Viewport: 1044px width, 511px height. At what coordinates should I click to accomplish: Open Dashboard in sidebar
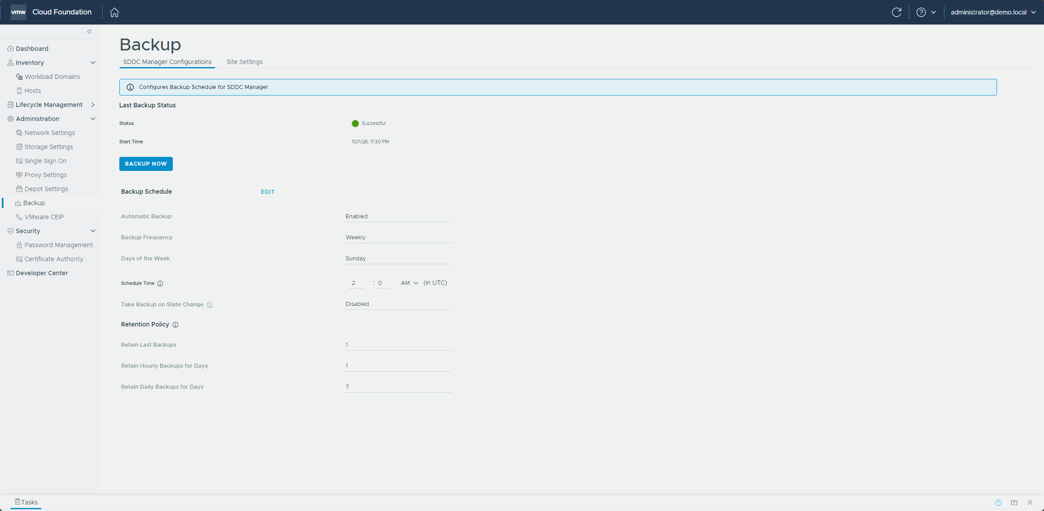click(32, 49)
